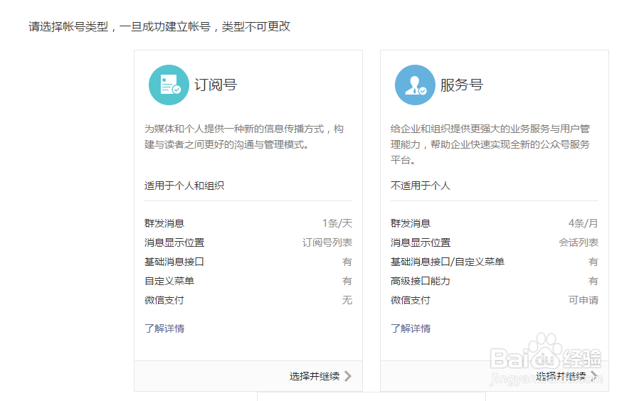This screenshot has width=639, height=401.
Task: Select the 订阅号 title heading
Action: [x=216, y=85]
